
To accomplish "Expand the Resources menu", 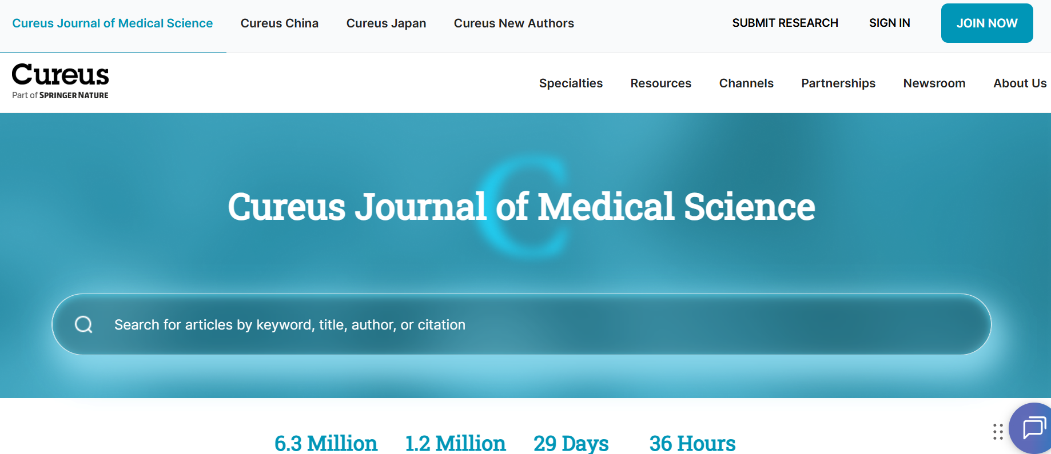I will [x=660, y=83].
